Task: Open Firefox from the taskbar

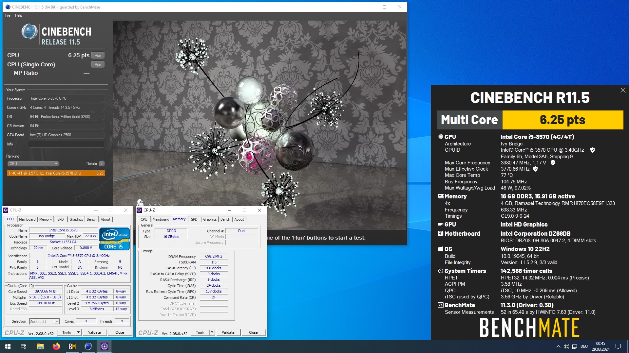Action: coord(56,346)
